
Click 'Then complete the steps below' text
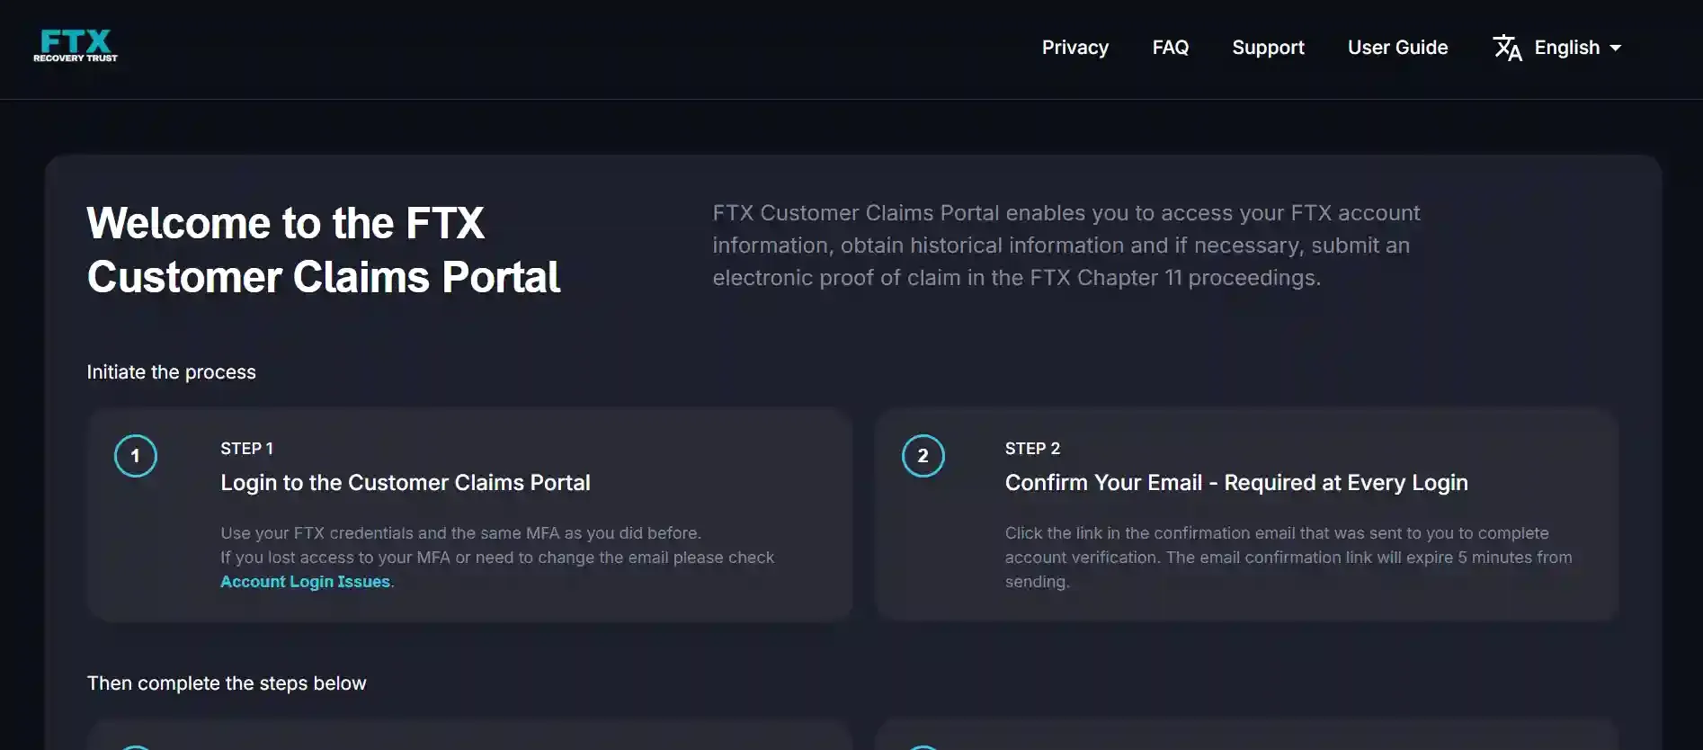click(x=227, y=683)
